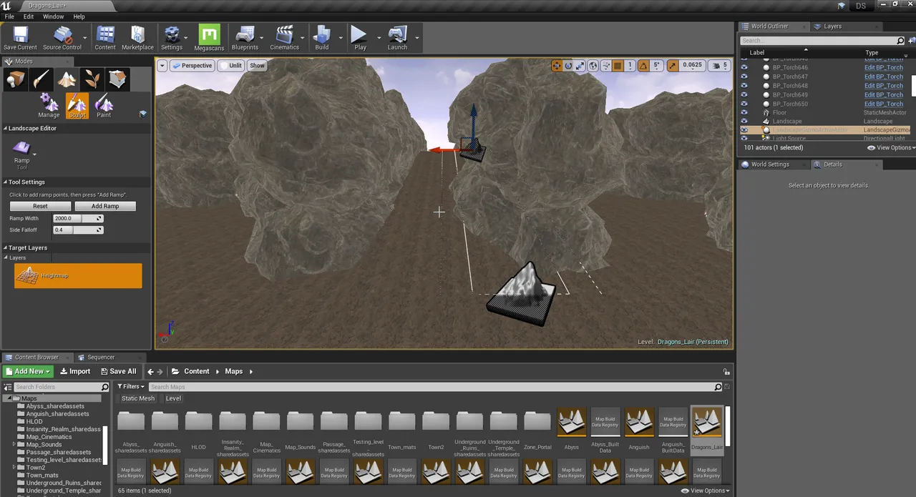Screen dimensions: 916x497
Task: Click the Add Ramp button
Action: [105, 206]
